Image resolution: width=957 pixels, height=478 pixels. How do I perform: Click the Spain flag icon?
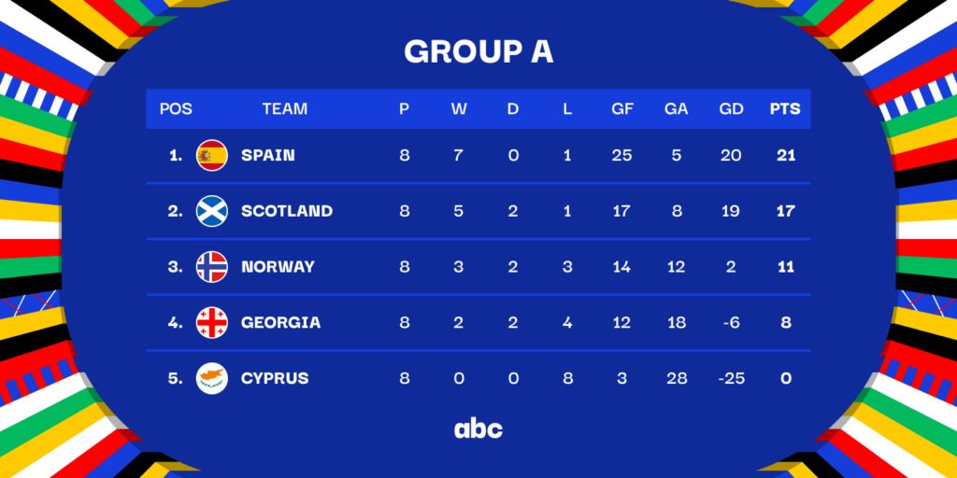pos(212,155)
